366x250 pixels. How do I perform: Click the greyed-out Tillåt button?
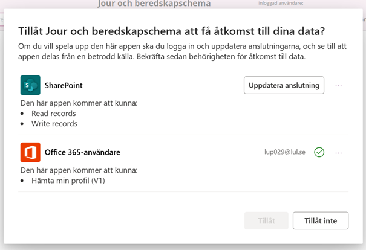(x=266, y=220)
